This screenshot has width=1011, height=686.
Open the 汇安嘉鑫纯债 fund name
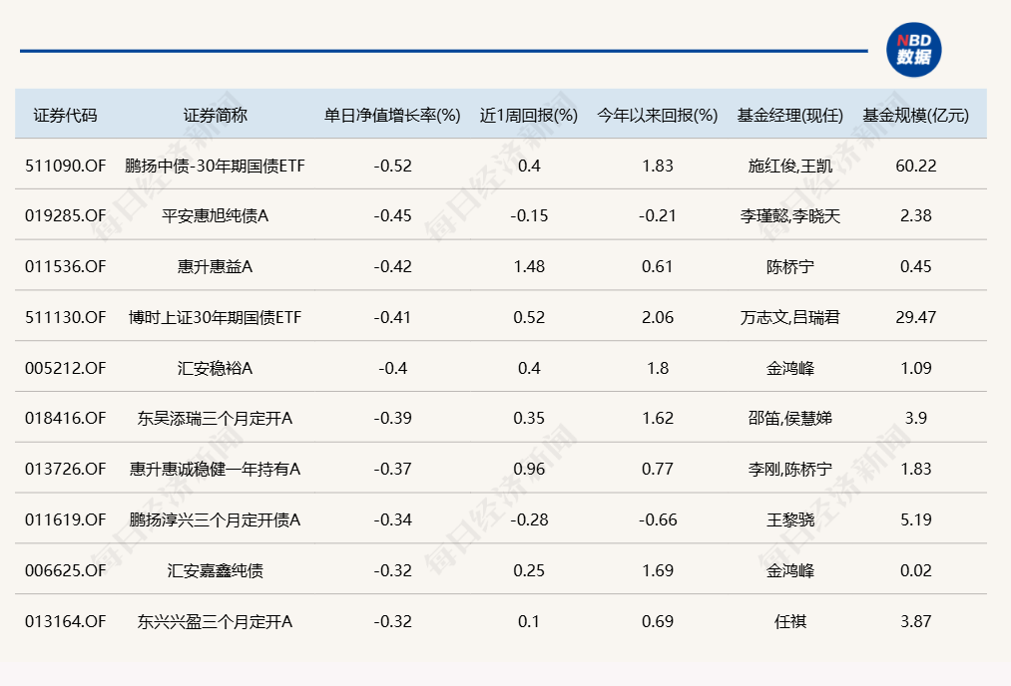(215, 570)
